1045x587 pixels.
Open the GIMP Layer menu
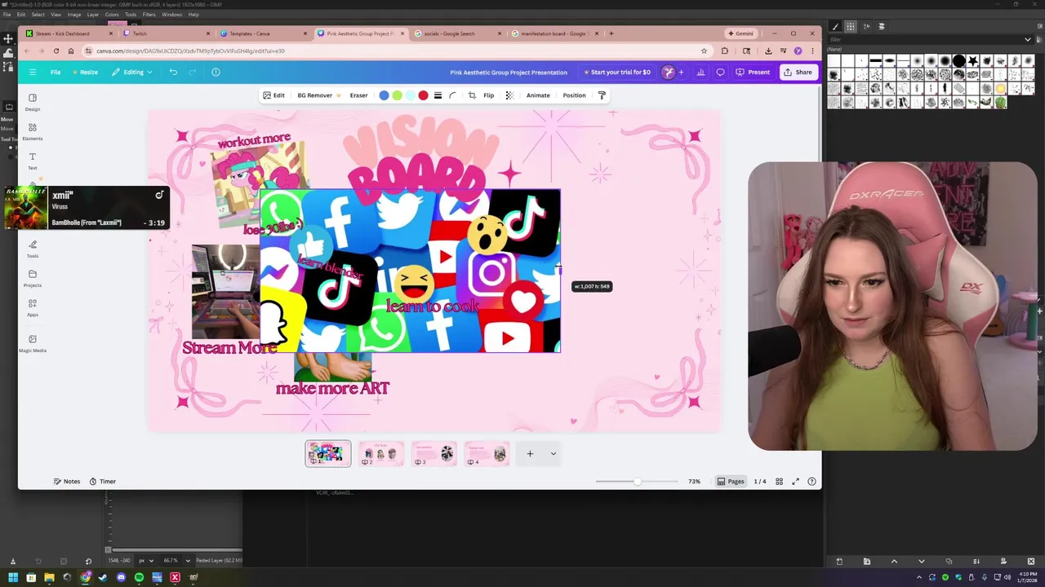93,15
